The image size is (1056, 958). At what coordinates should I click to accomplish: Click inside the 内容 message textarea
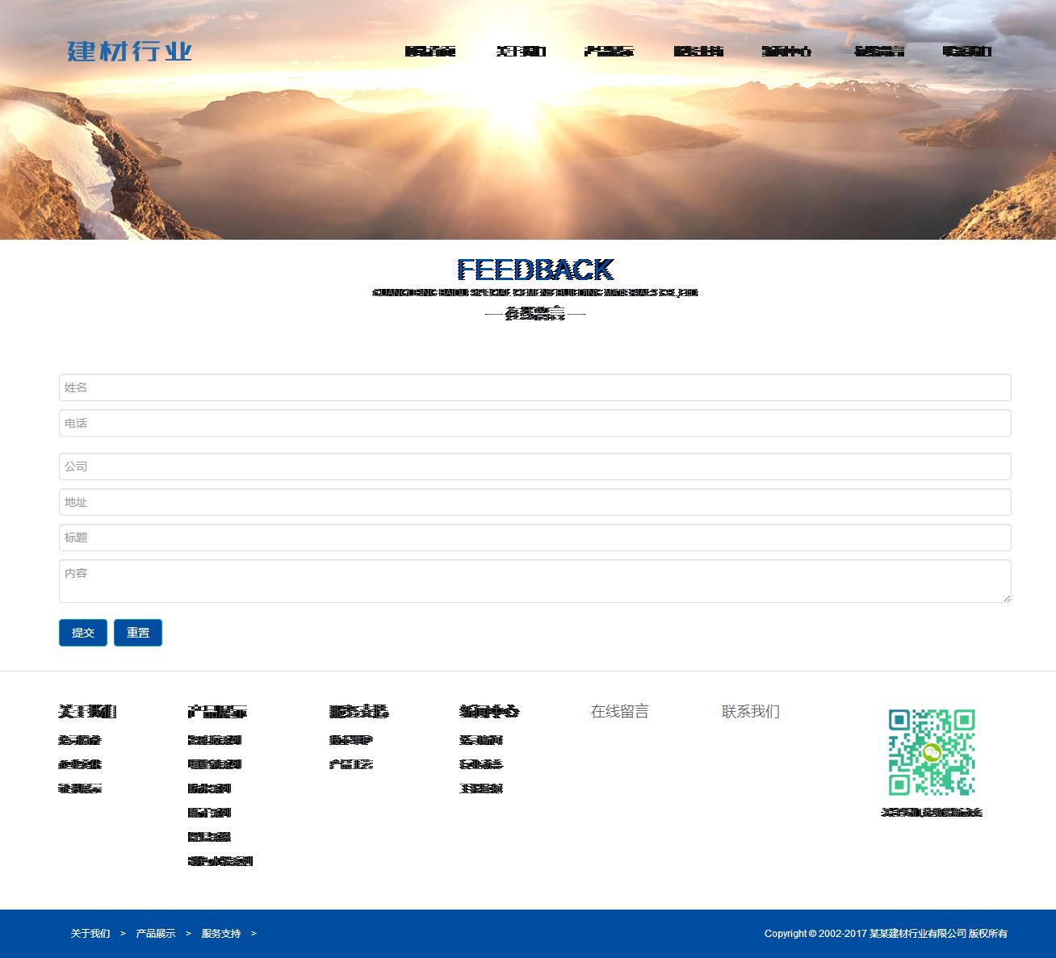point(534,580)
